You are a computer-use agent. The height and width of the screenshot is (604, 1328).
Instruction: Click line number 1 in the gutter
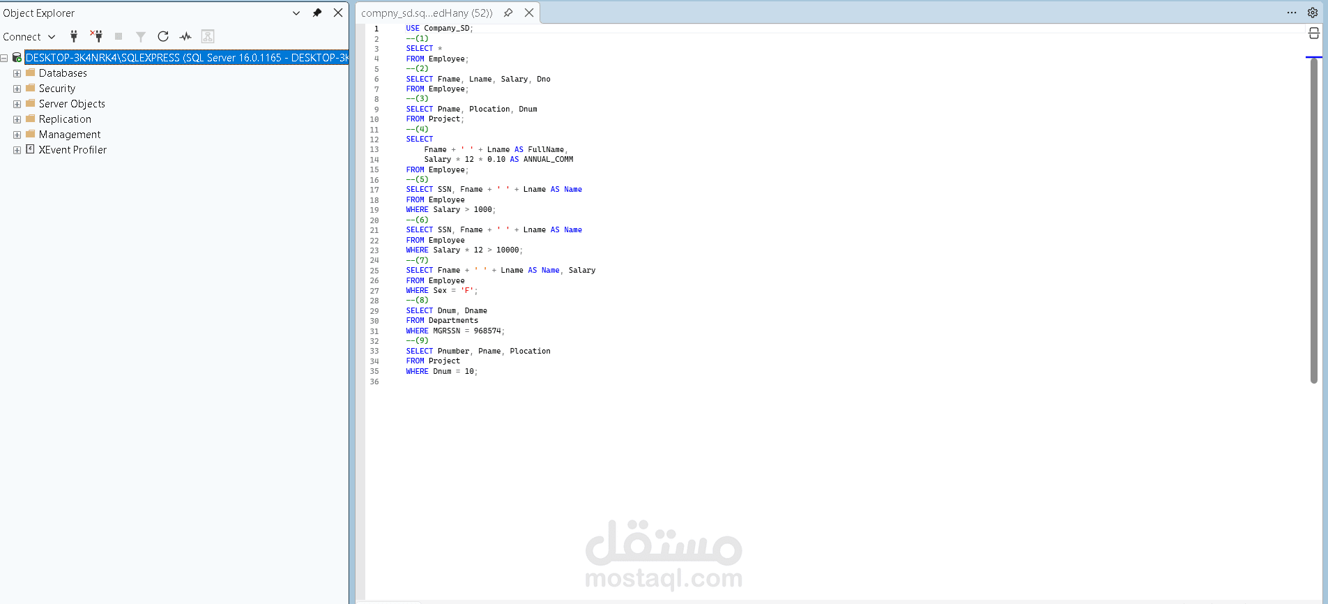(x=376, y=29)
